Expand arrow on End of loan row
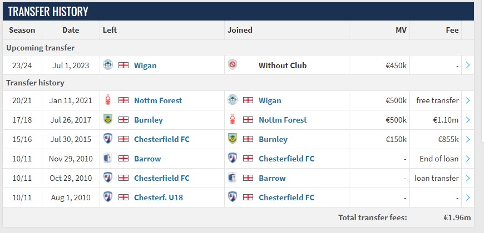 (468, 159)
